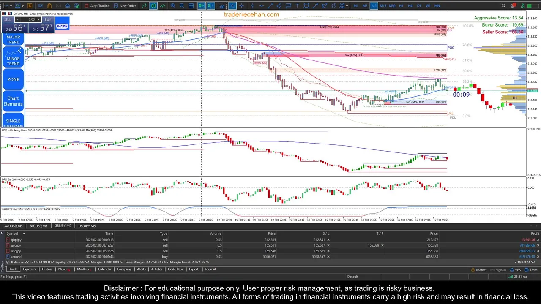Toggle the SMC ON indicator button
The width and height of the screenshot is (541, 304).
tap(62, 26)
